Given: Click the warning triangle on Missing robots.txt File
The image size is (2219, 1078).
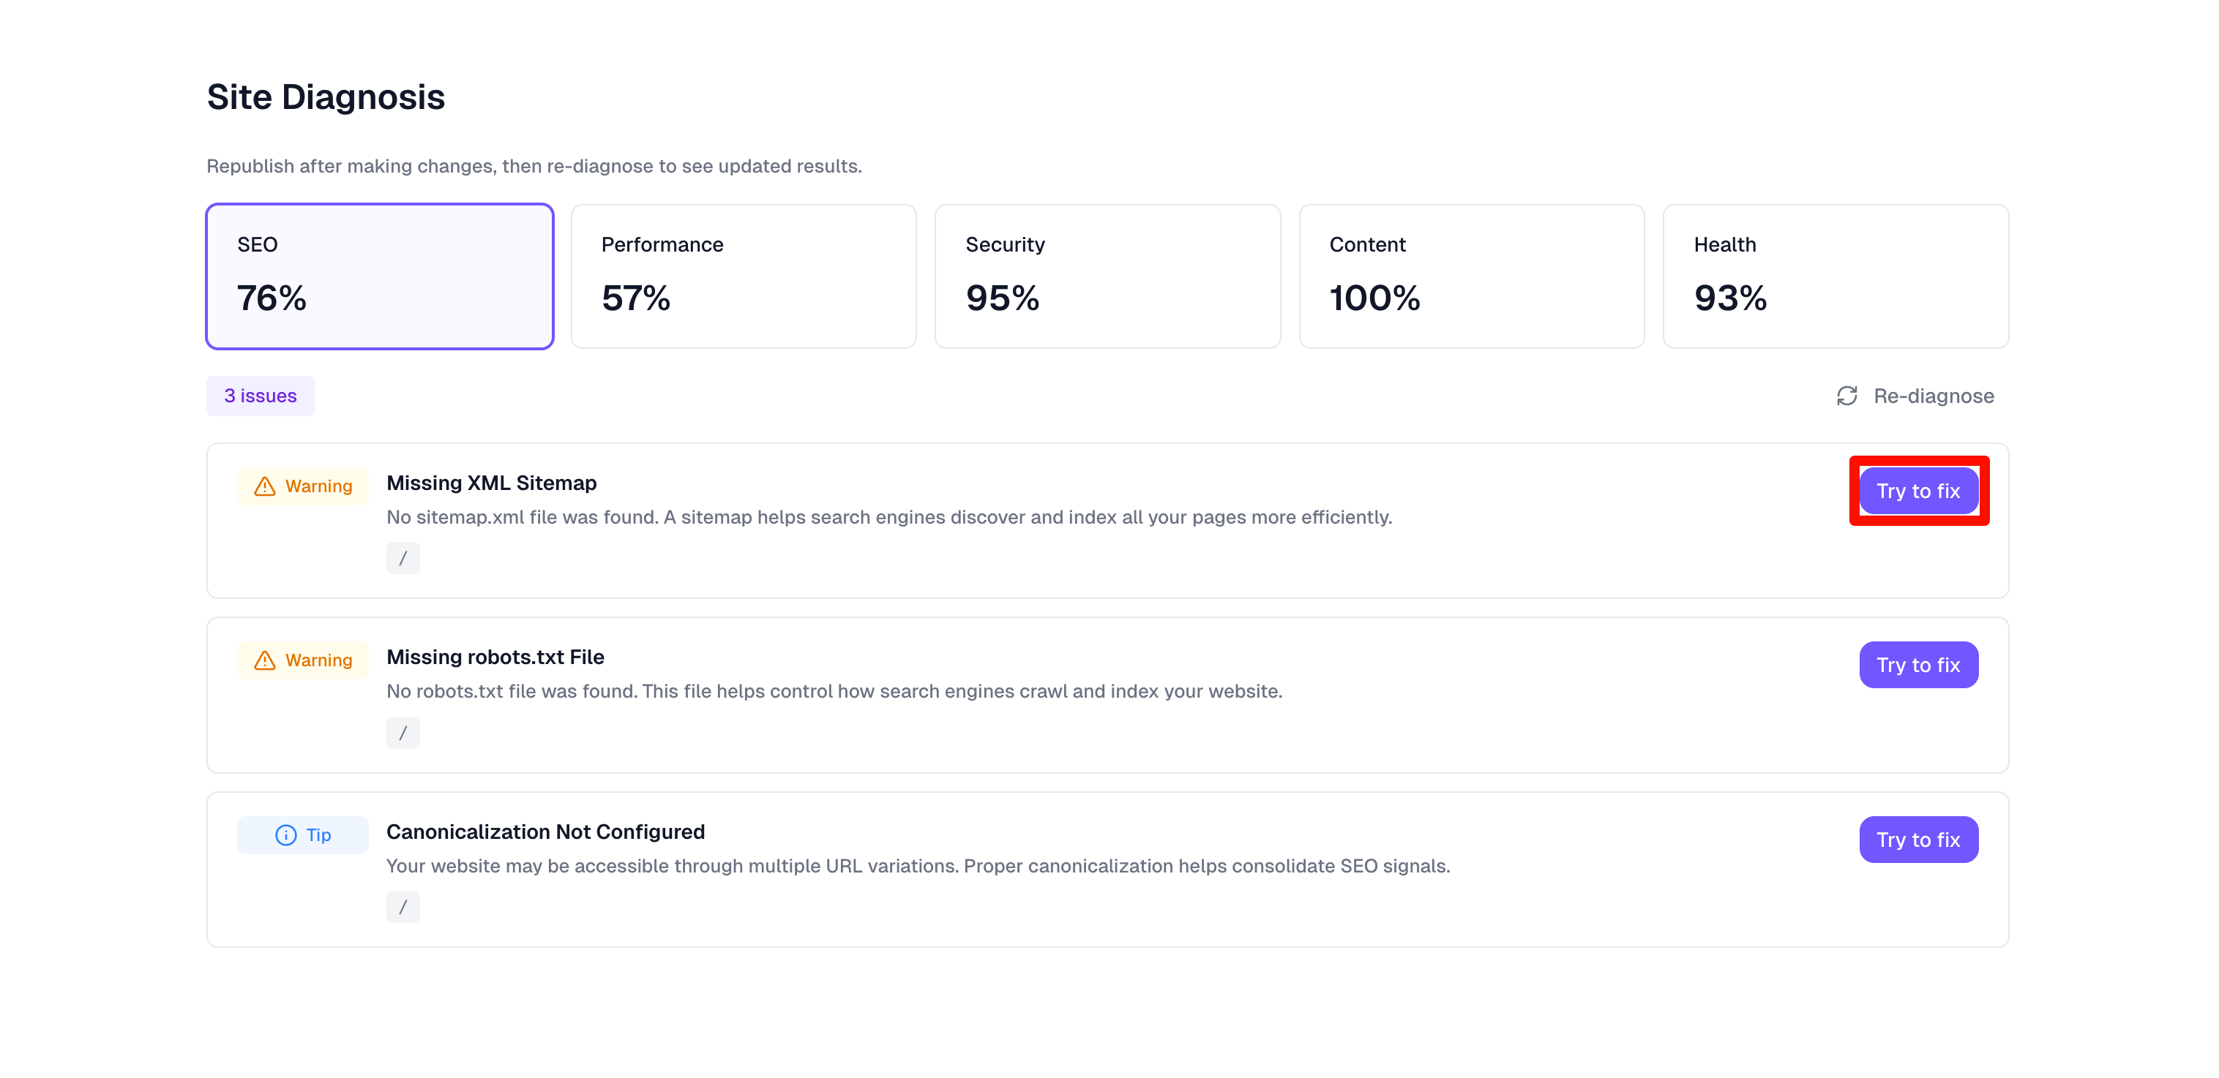Looking at the screenshot, I should click(x=263, y=660).
